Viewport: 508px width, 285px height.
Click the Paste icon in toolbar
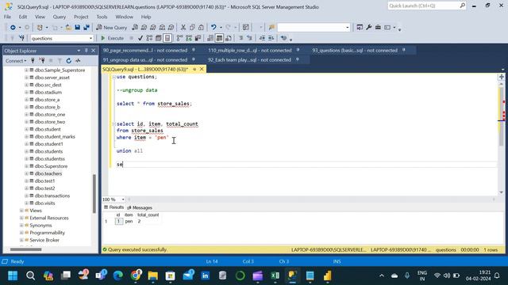click(201, 28)
